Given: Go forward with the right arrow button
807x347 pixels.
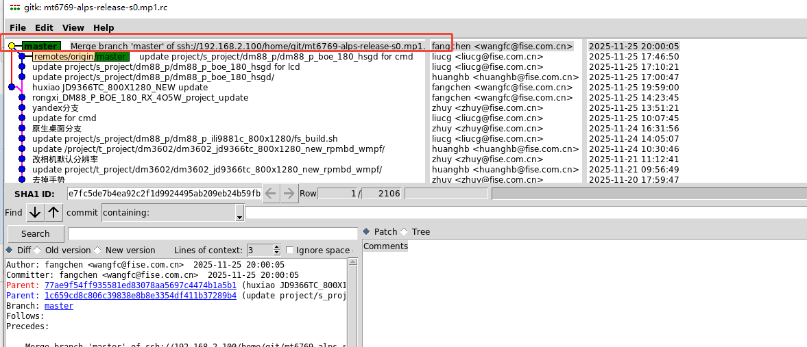Looking at the screenshot, I should (289, 193).
